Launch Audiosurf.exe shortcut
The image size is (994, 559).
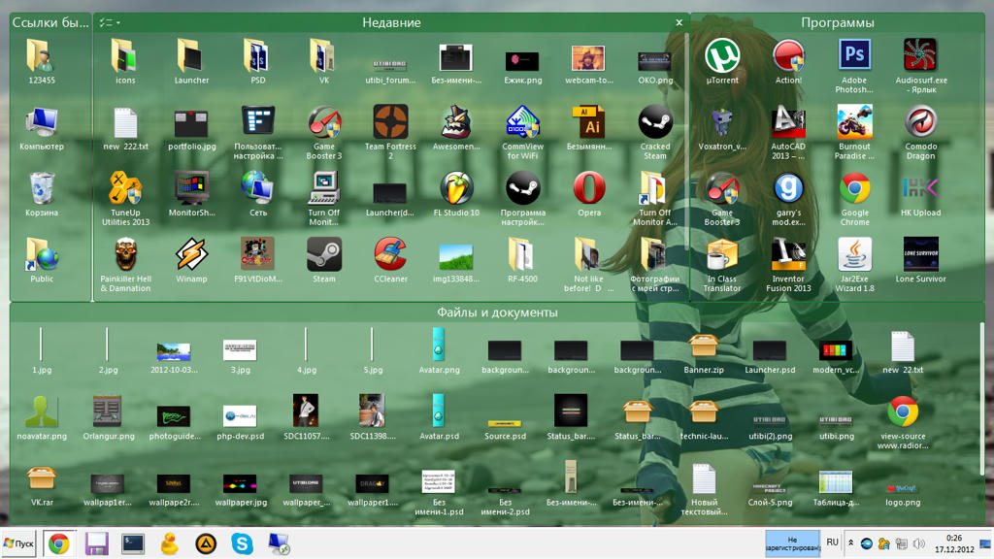[x=920, y=66]
